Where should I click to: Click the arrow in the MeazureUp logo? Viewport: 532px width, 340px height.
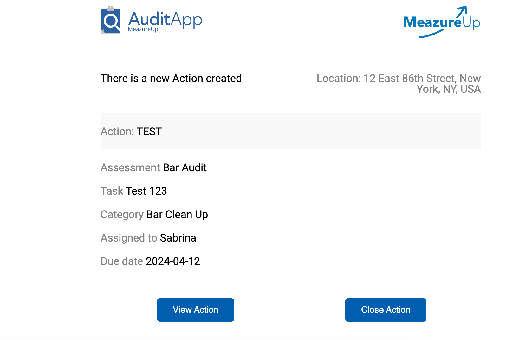point(461,12)
